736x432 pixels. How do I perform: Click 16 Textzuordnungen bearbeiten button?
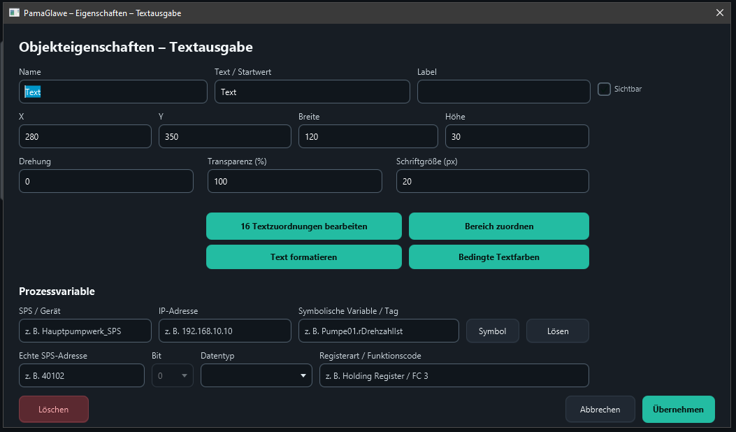pos(303,226)
